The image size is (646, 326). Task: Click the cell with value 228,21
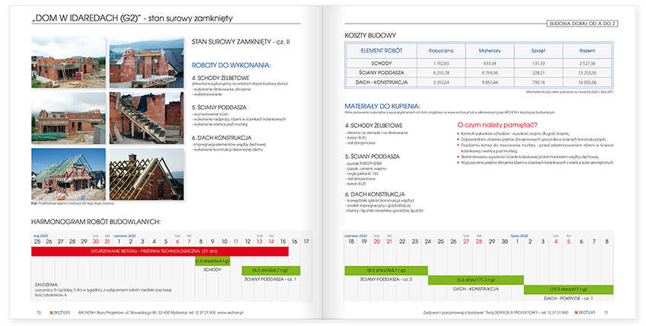(x=538, y=72)
